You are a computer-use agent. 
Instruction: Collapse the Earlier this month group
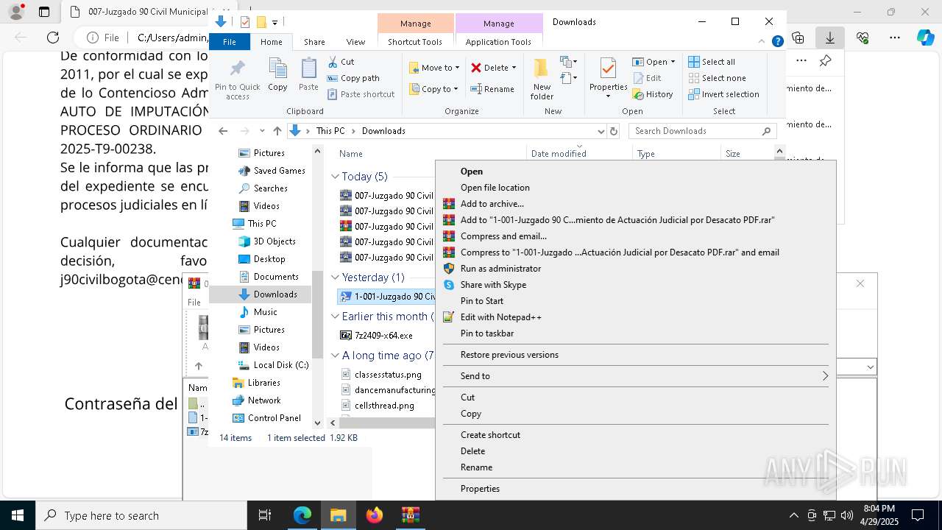(x=335, y=317)
